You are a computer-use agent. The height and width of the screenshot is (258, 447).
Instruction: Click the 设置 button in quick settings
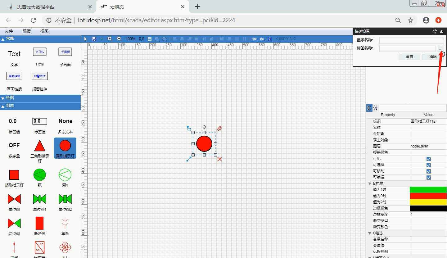point(409,57)
